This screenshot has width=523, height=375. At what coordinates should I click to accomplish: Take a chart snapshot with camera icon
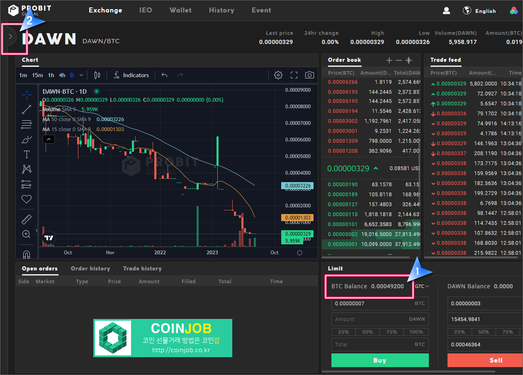[309, 75]
